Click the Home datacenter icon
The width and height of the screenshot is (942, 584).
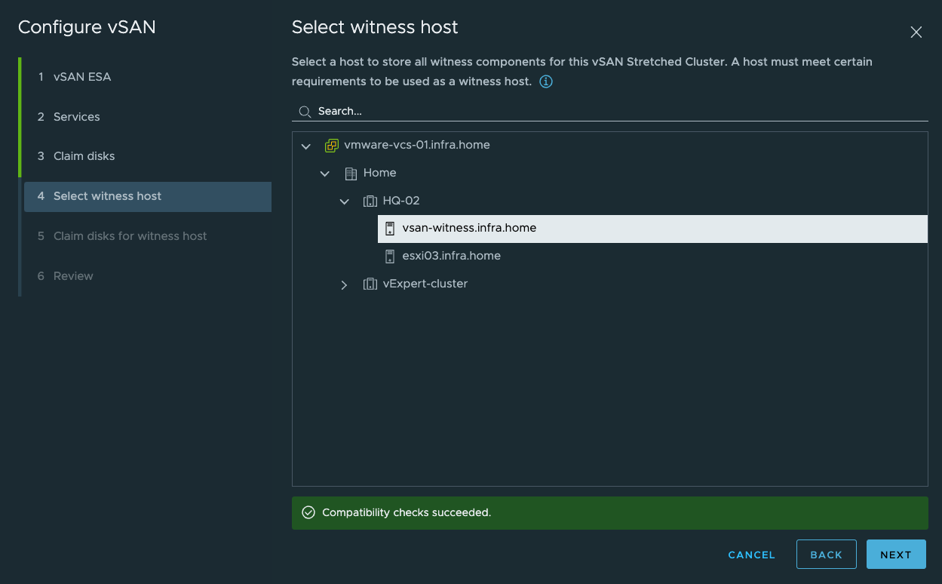(x=351, y=173)
